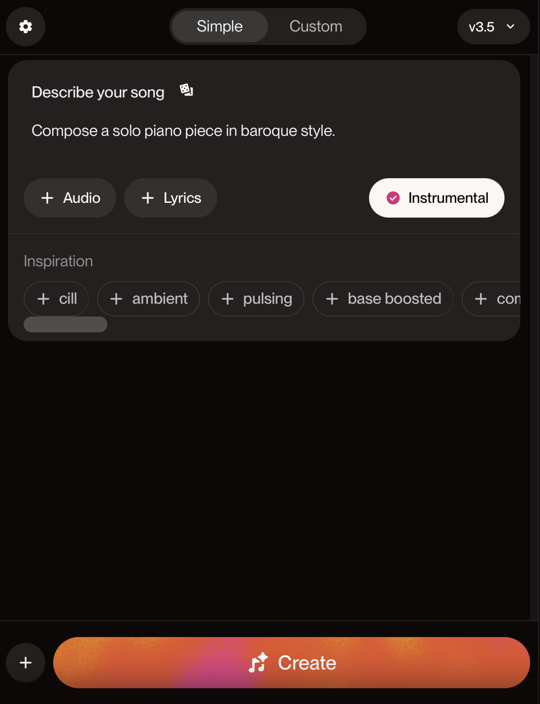Toggle the Instrumental option off
Screen dimensions: 540x704
(437, 198)
